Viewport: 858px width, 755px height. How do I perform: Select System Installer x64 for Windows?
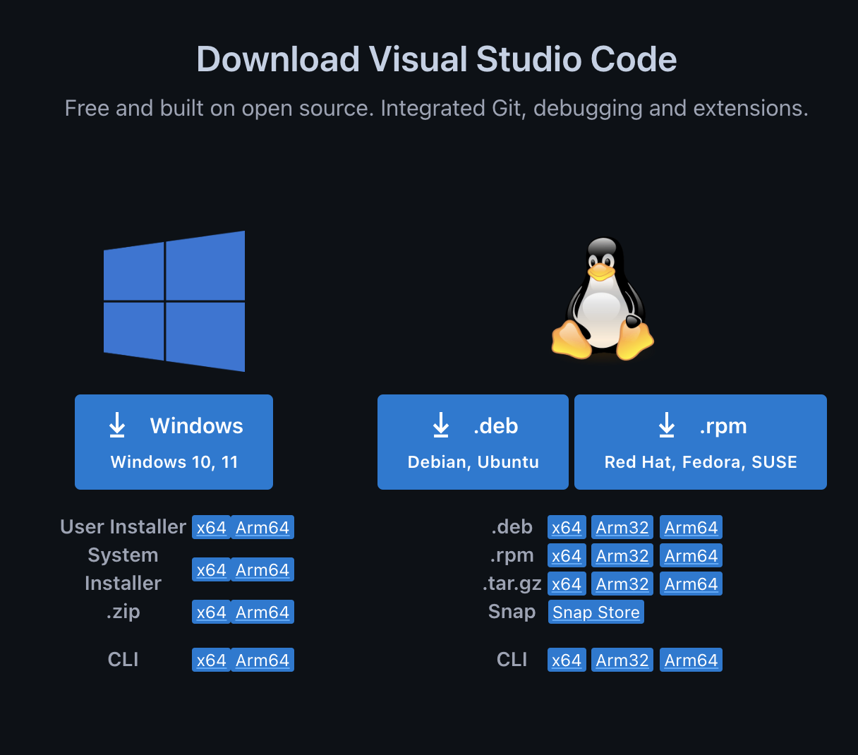(x=211, y=570)
